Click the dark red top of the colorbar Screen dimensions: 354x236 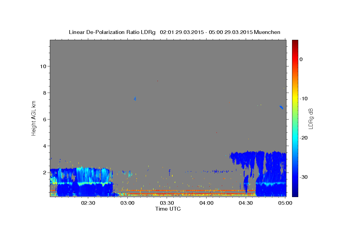coord(295,42)
